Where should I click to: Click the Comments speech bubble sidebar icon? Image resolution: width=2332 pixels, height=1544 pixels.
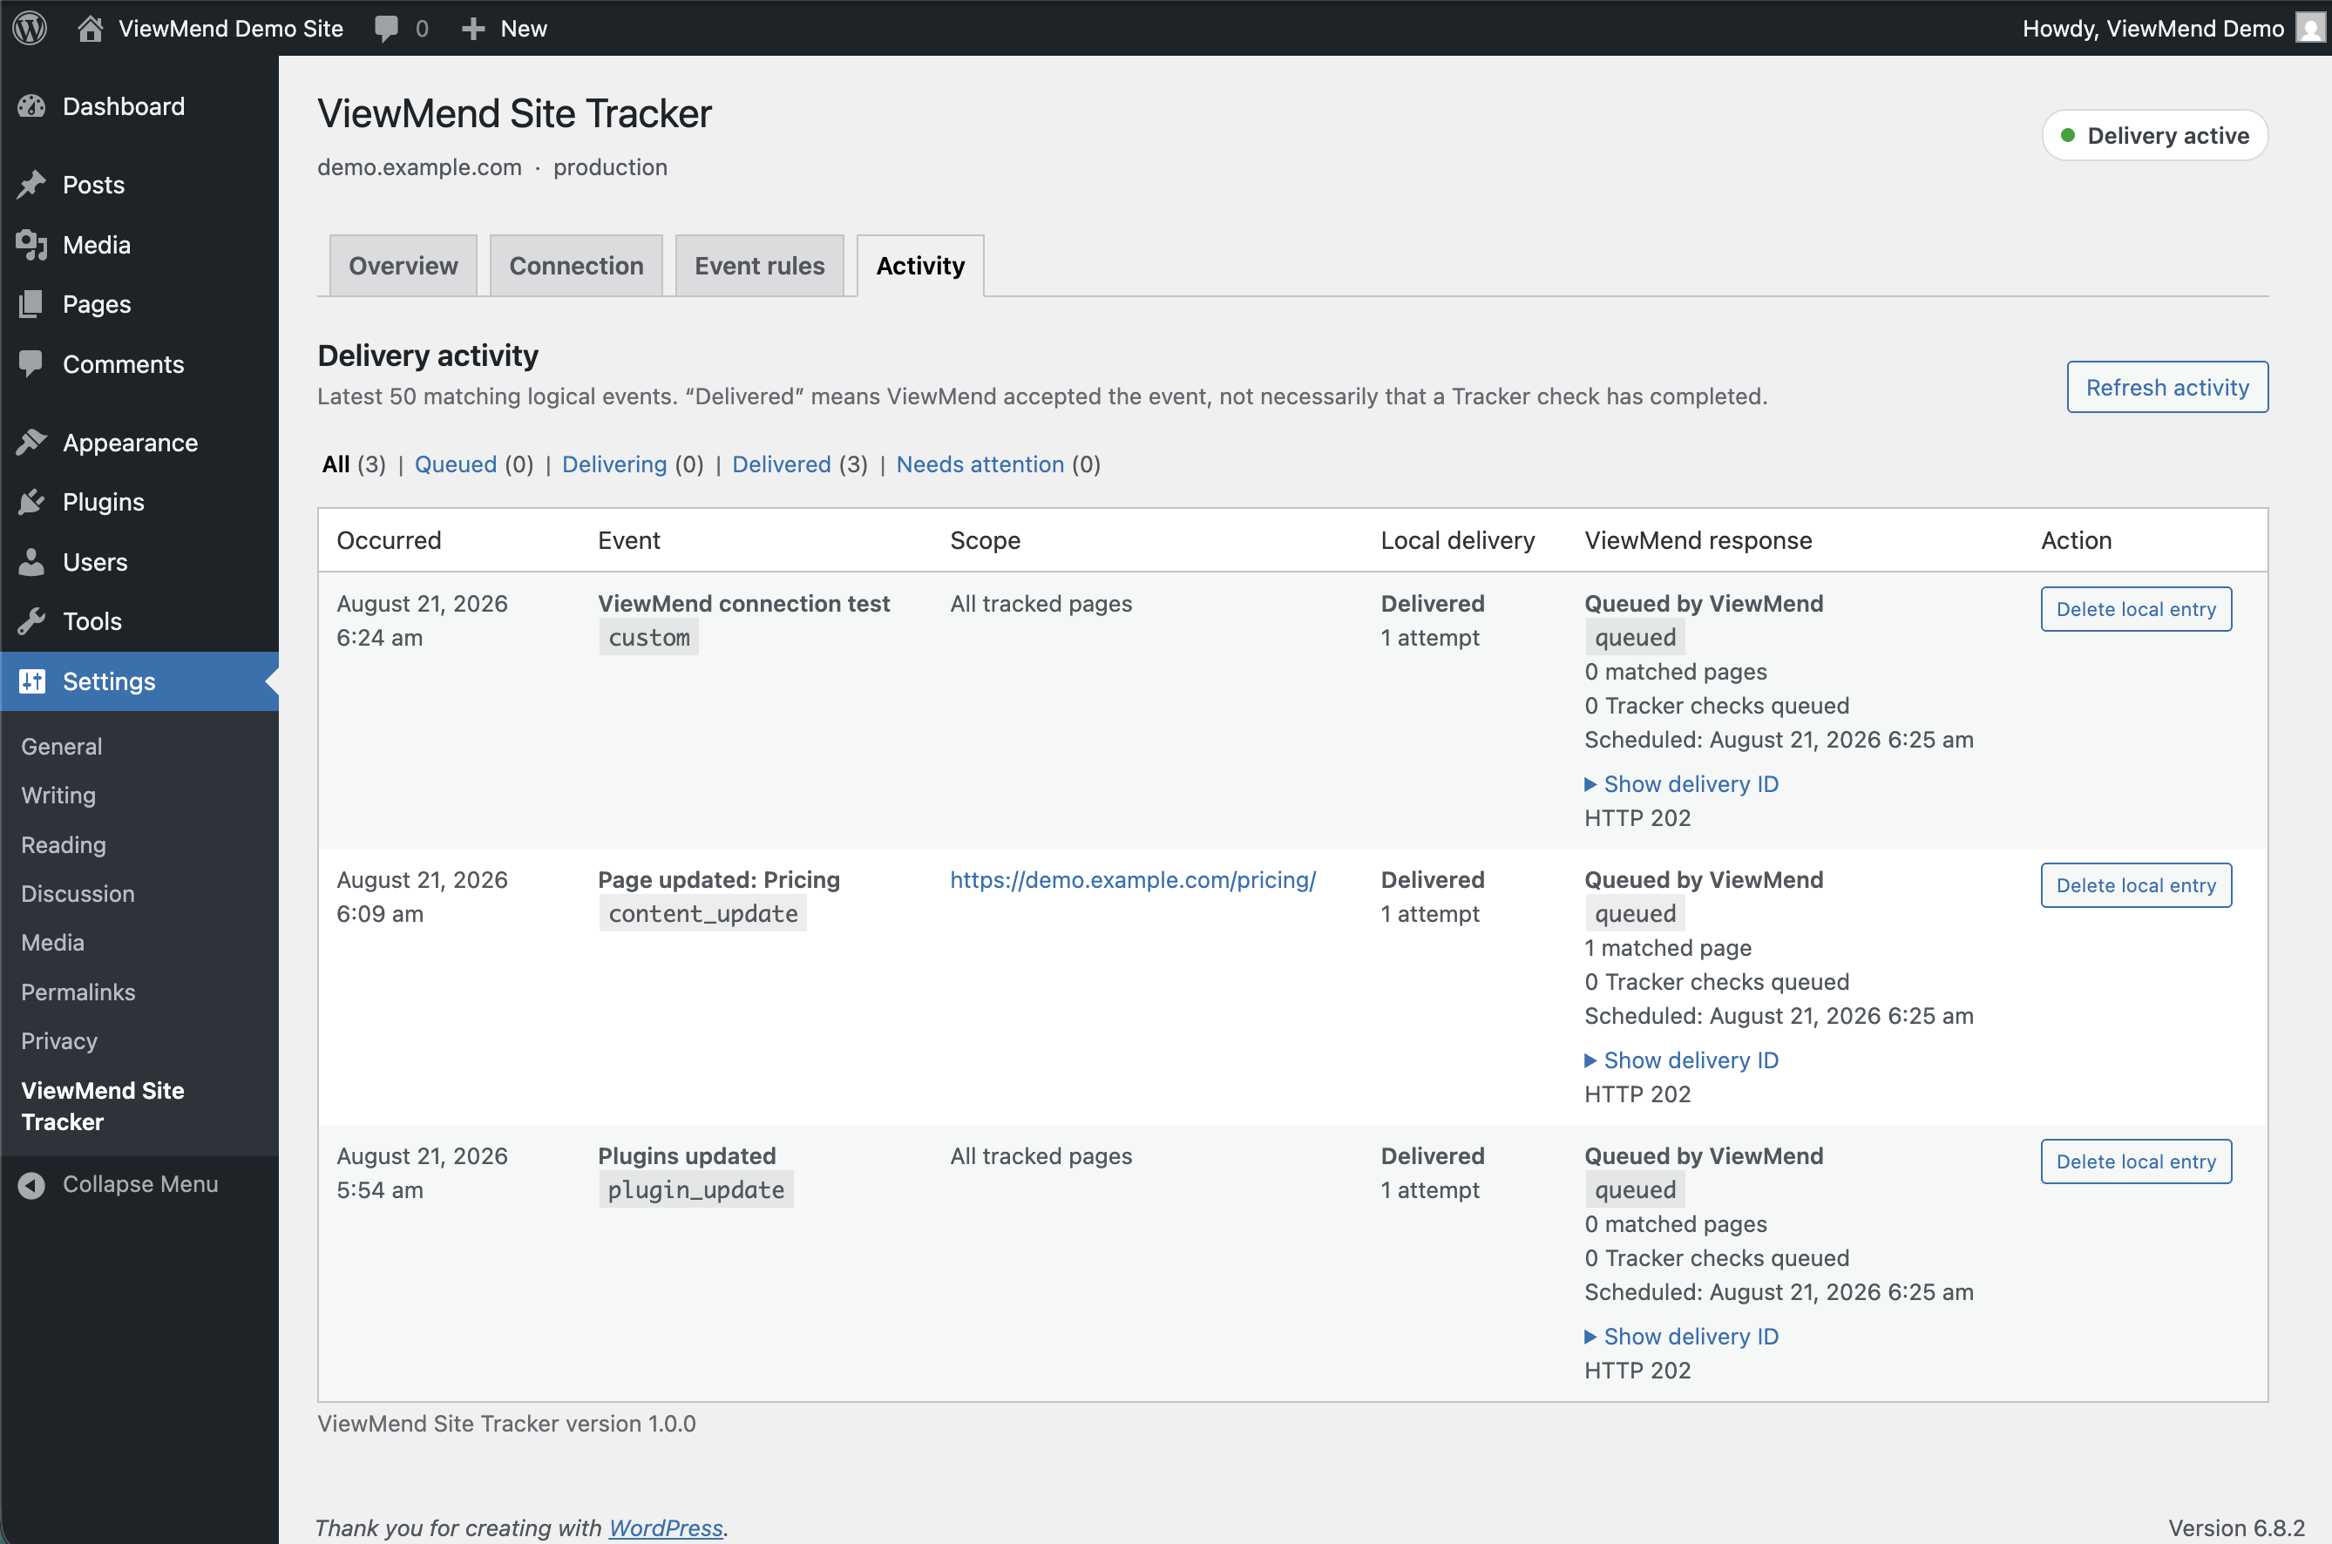(31, 364)
